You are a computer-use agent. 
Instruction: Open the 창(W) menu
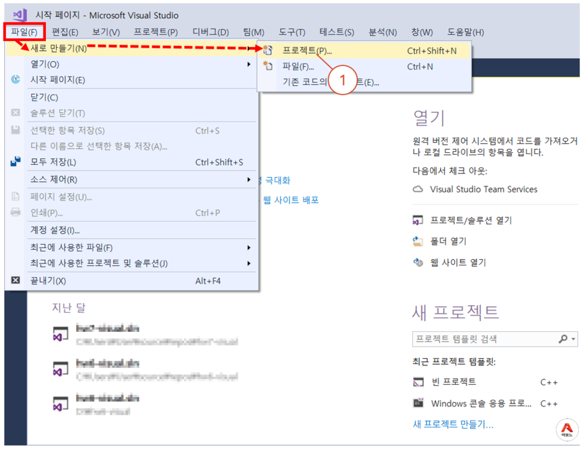(x=422, y=32)
